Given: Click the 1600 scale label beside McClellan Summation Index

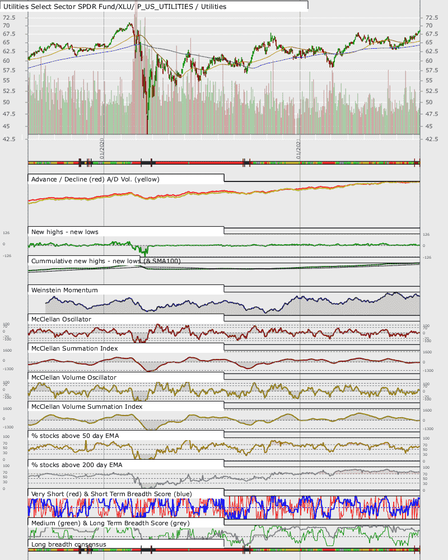Looking at the screenshot, I should tap(7, 351).
